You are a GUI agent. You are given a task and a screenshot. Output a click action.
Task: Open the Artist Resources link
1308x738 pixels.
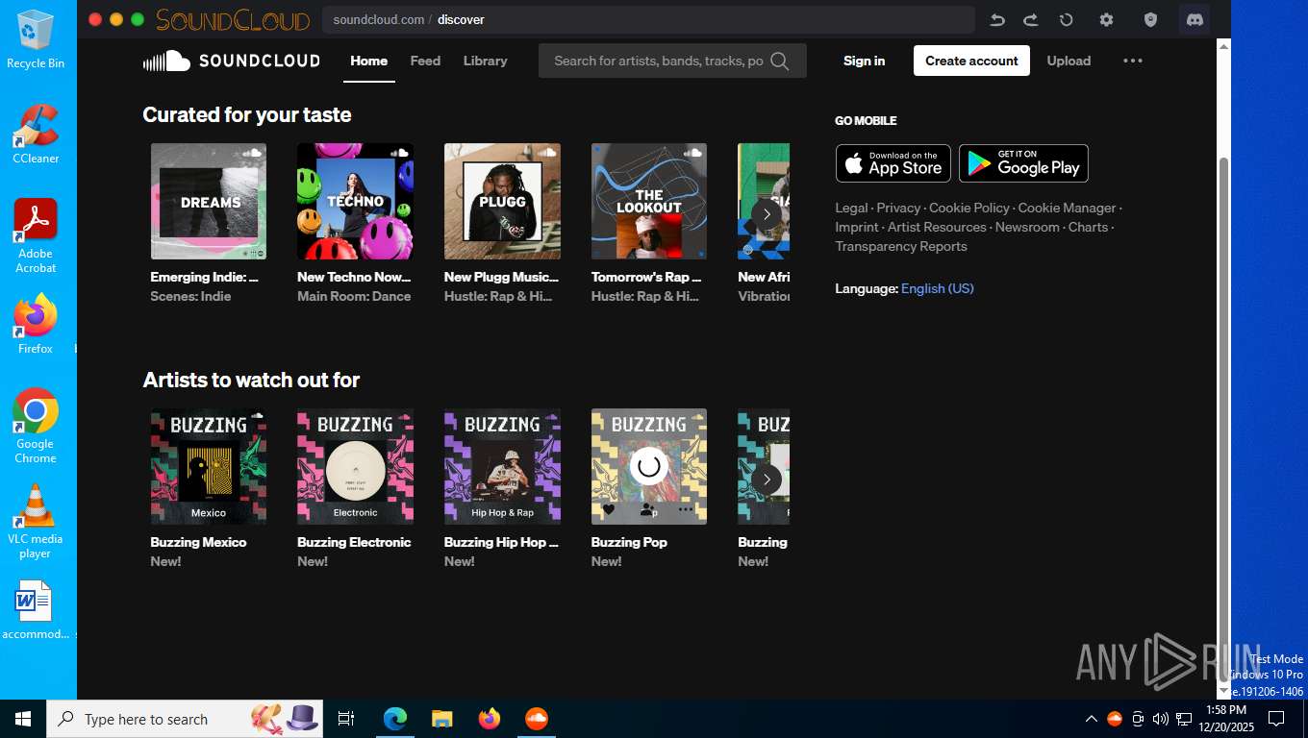(x=937, y=227)
